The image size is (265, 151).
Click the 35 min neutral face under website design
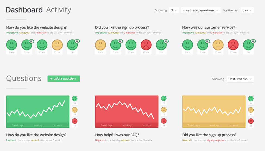pyautogui.click(x=57, y=45)
